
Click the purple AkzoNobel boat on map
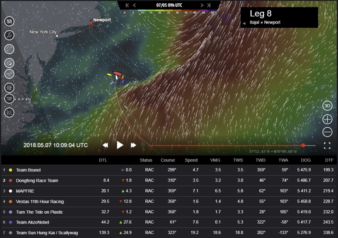[123, 81]
